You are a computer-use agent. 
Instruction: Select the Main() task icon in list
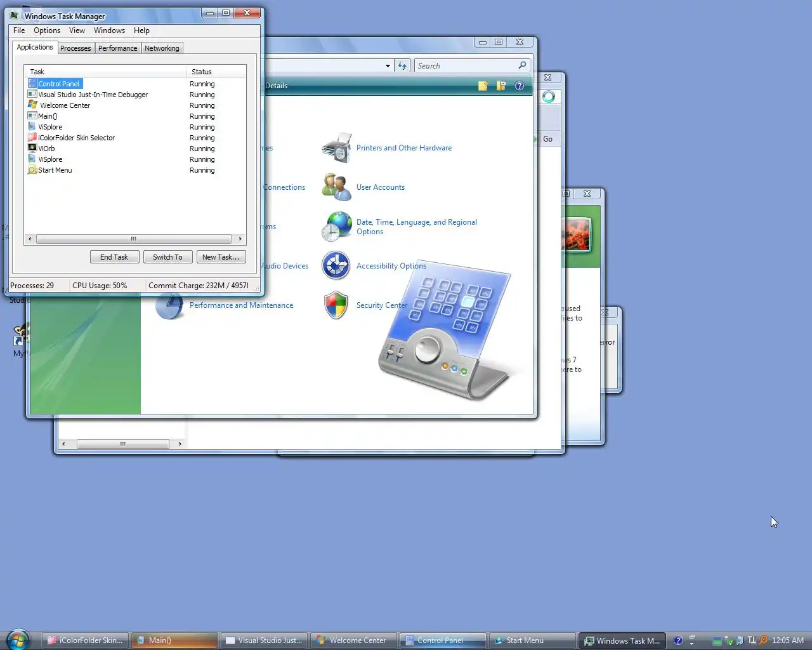click(x=32, y=116)
